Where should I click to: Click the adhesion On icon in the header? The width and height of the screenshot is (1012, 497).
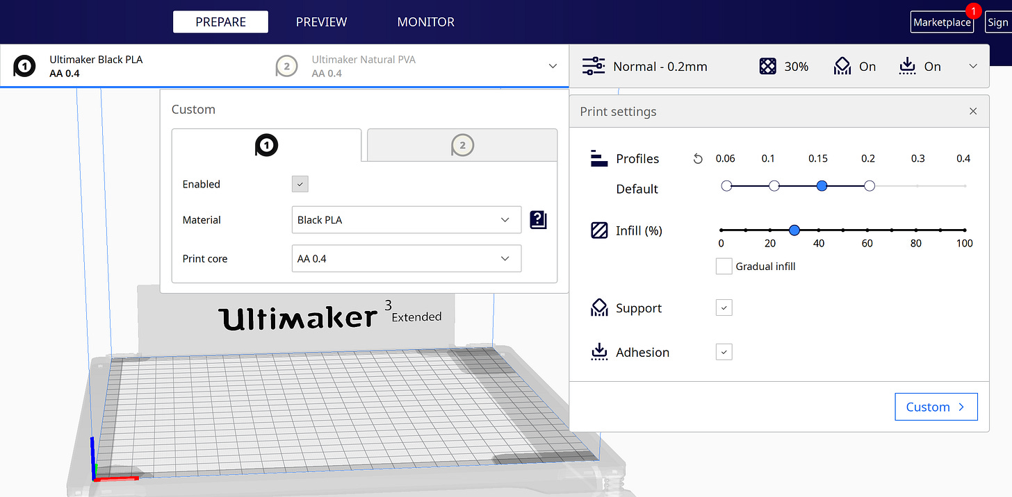[x=908, y=67]
